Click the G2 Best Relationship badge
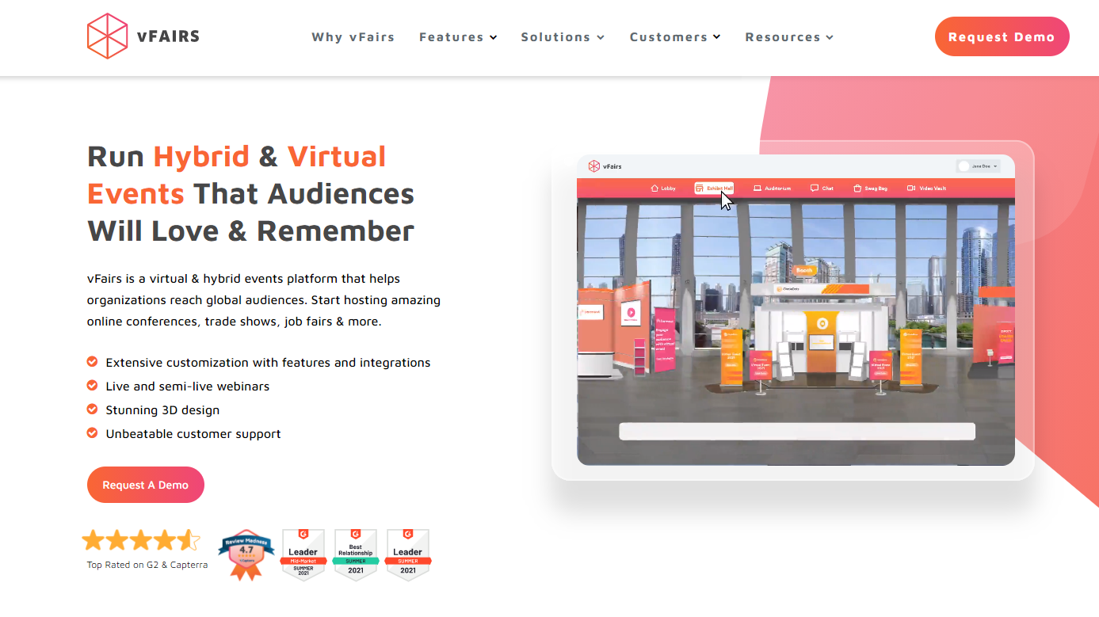This screenshot has width=1099, height=617. coord(355,554)
